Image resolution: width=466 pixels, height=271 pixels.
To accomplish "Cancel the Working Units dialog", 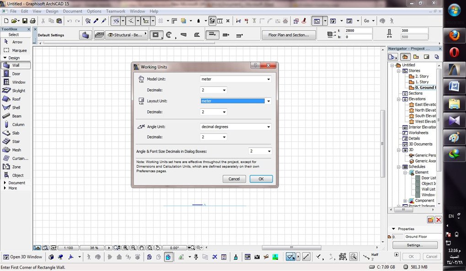I will [234, 179].
